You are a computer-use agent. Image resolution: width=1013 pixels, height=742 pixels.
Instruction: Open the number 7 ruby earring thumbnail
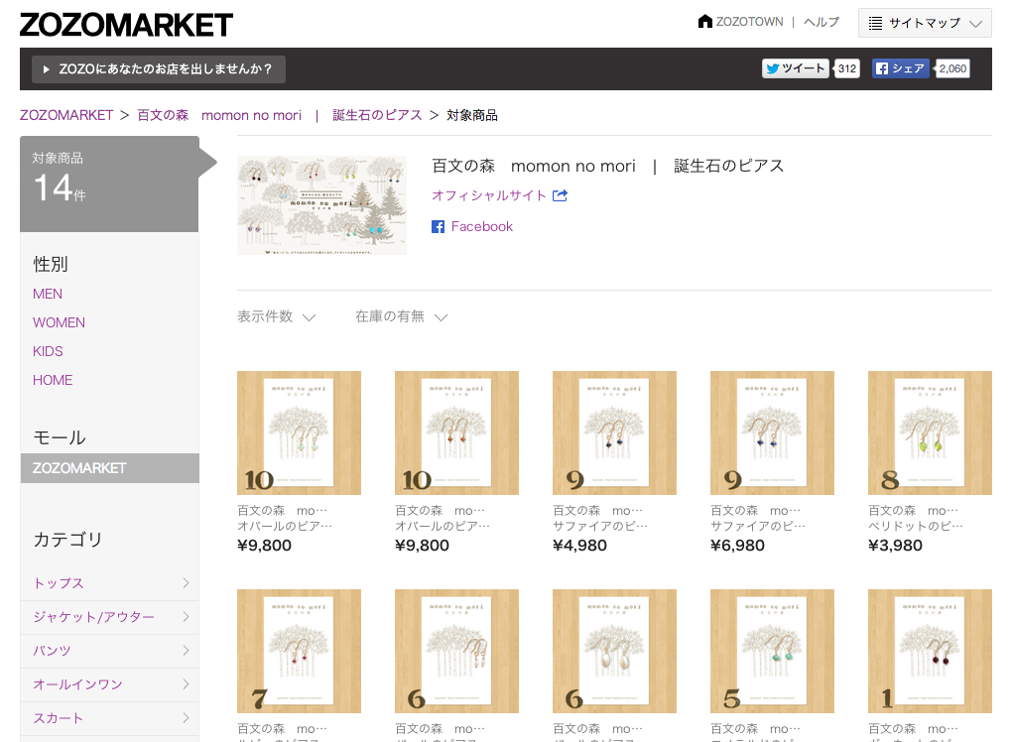299,651
